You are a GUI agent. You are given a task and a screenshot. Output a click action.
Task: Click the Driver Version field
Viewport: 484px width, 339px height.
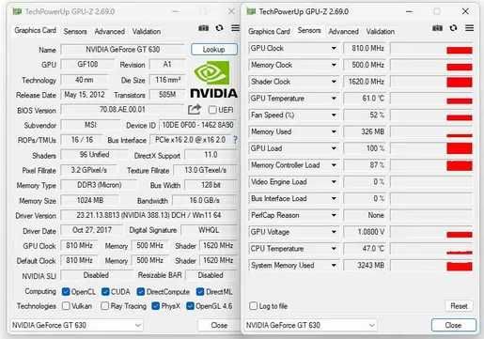[148, 215]
